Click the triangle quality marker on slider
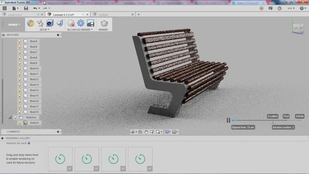Screen dimensions: 309x174 273,123
